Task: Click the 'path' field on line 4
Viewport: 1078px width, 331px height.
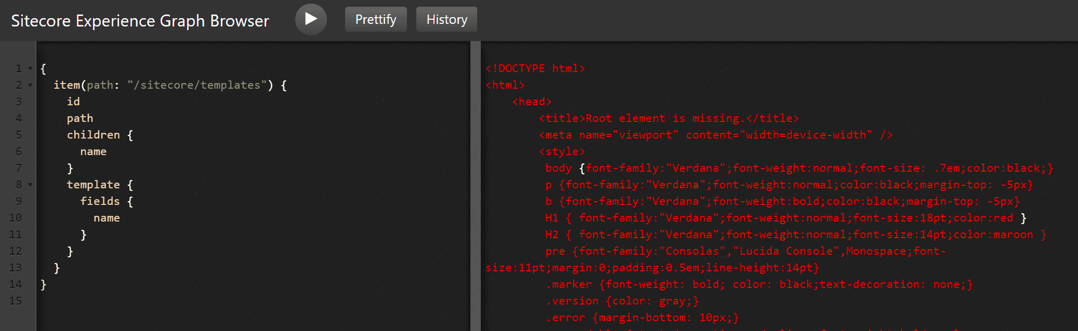Action: [80, 118]
